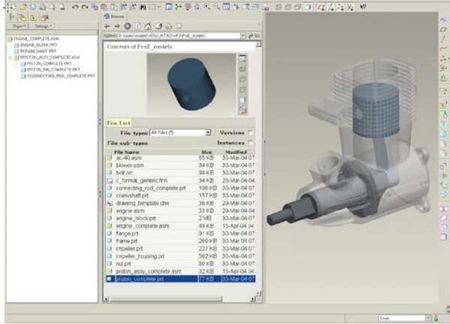Enable the Versions checkbox
The width and height of the screenshot is (450, 324).
250,133
